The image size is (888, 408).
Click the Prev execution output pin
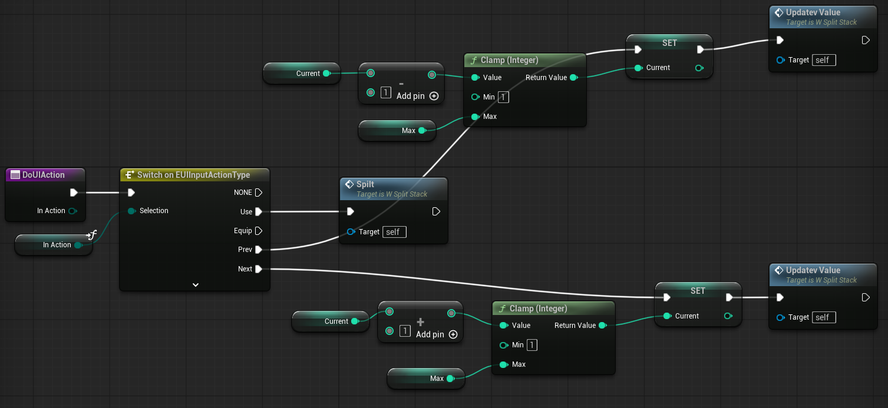coord(259,250)
